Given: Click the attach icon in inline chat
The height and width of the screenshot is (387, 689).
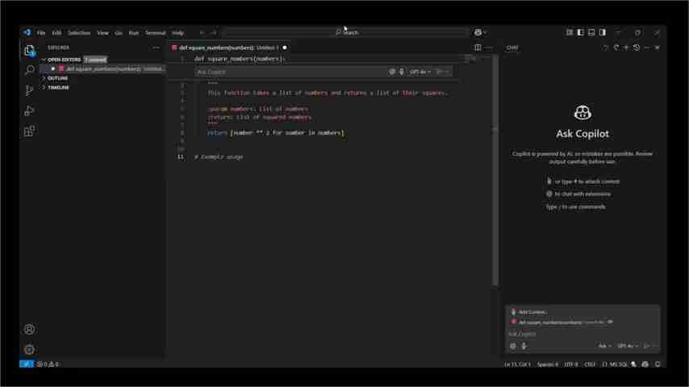Looking at the screenshot, I should pos(392,72).
